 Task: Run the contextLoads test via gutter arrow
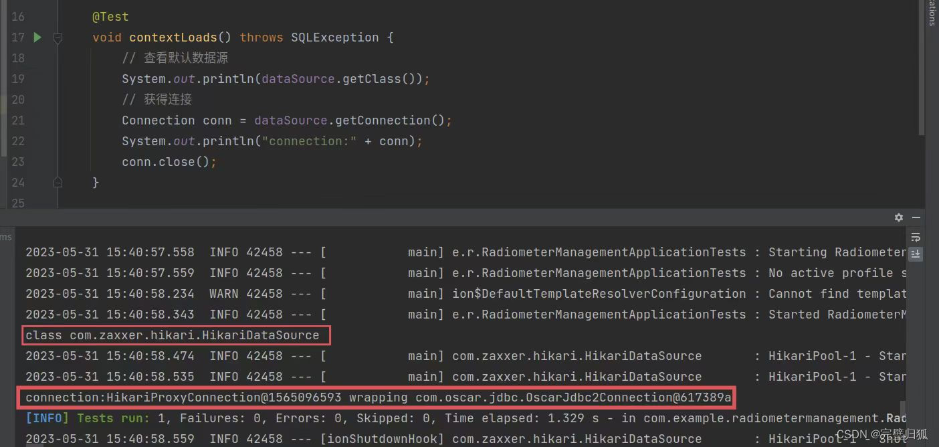click(x=37, y=37)
